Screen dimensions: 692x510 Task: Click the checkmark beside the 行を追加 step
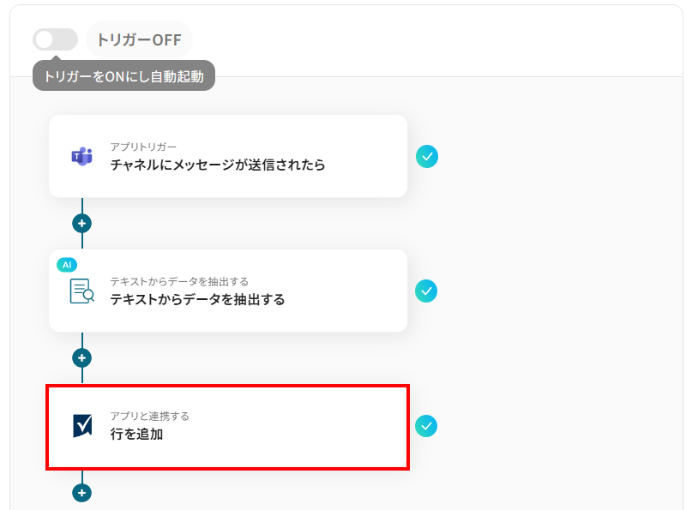(x=426, y=426)
